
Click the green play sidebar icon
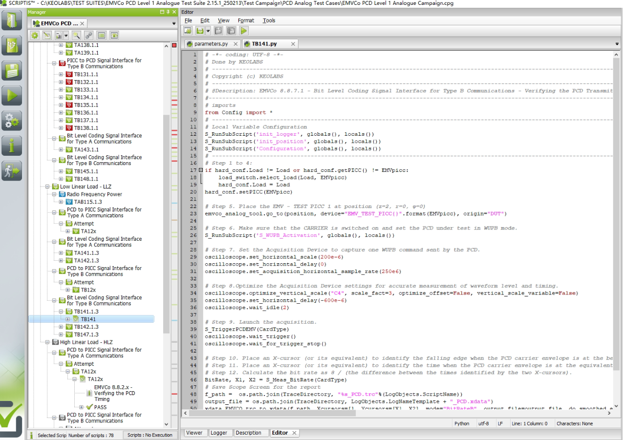[12, 95]
